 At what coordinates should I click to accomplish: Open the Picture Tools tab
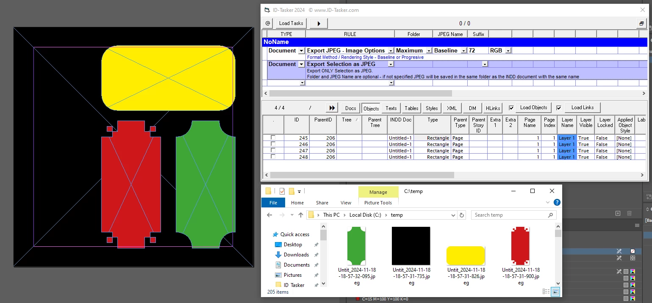378,203
